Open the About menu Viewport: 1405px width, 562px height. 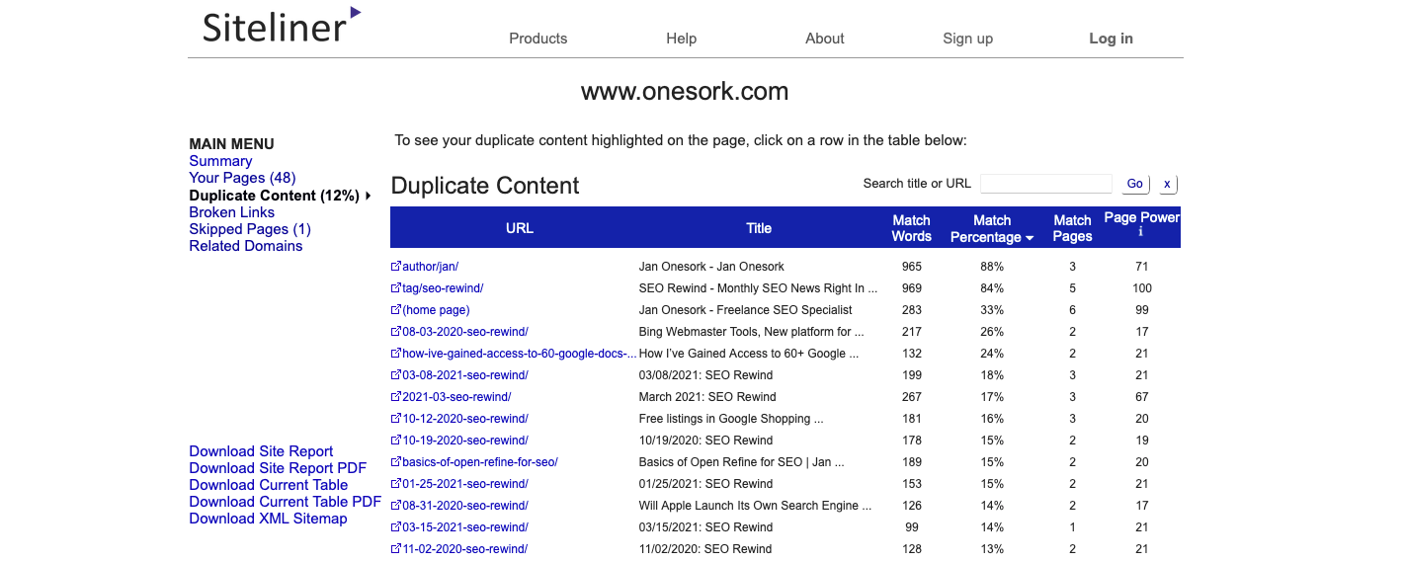(825, 39)
